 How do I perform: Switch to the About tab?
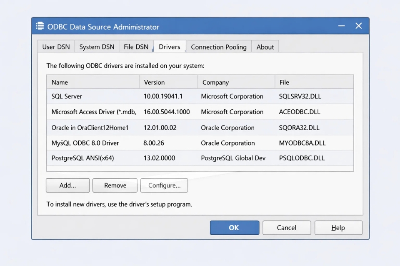[x=265, y=47]
